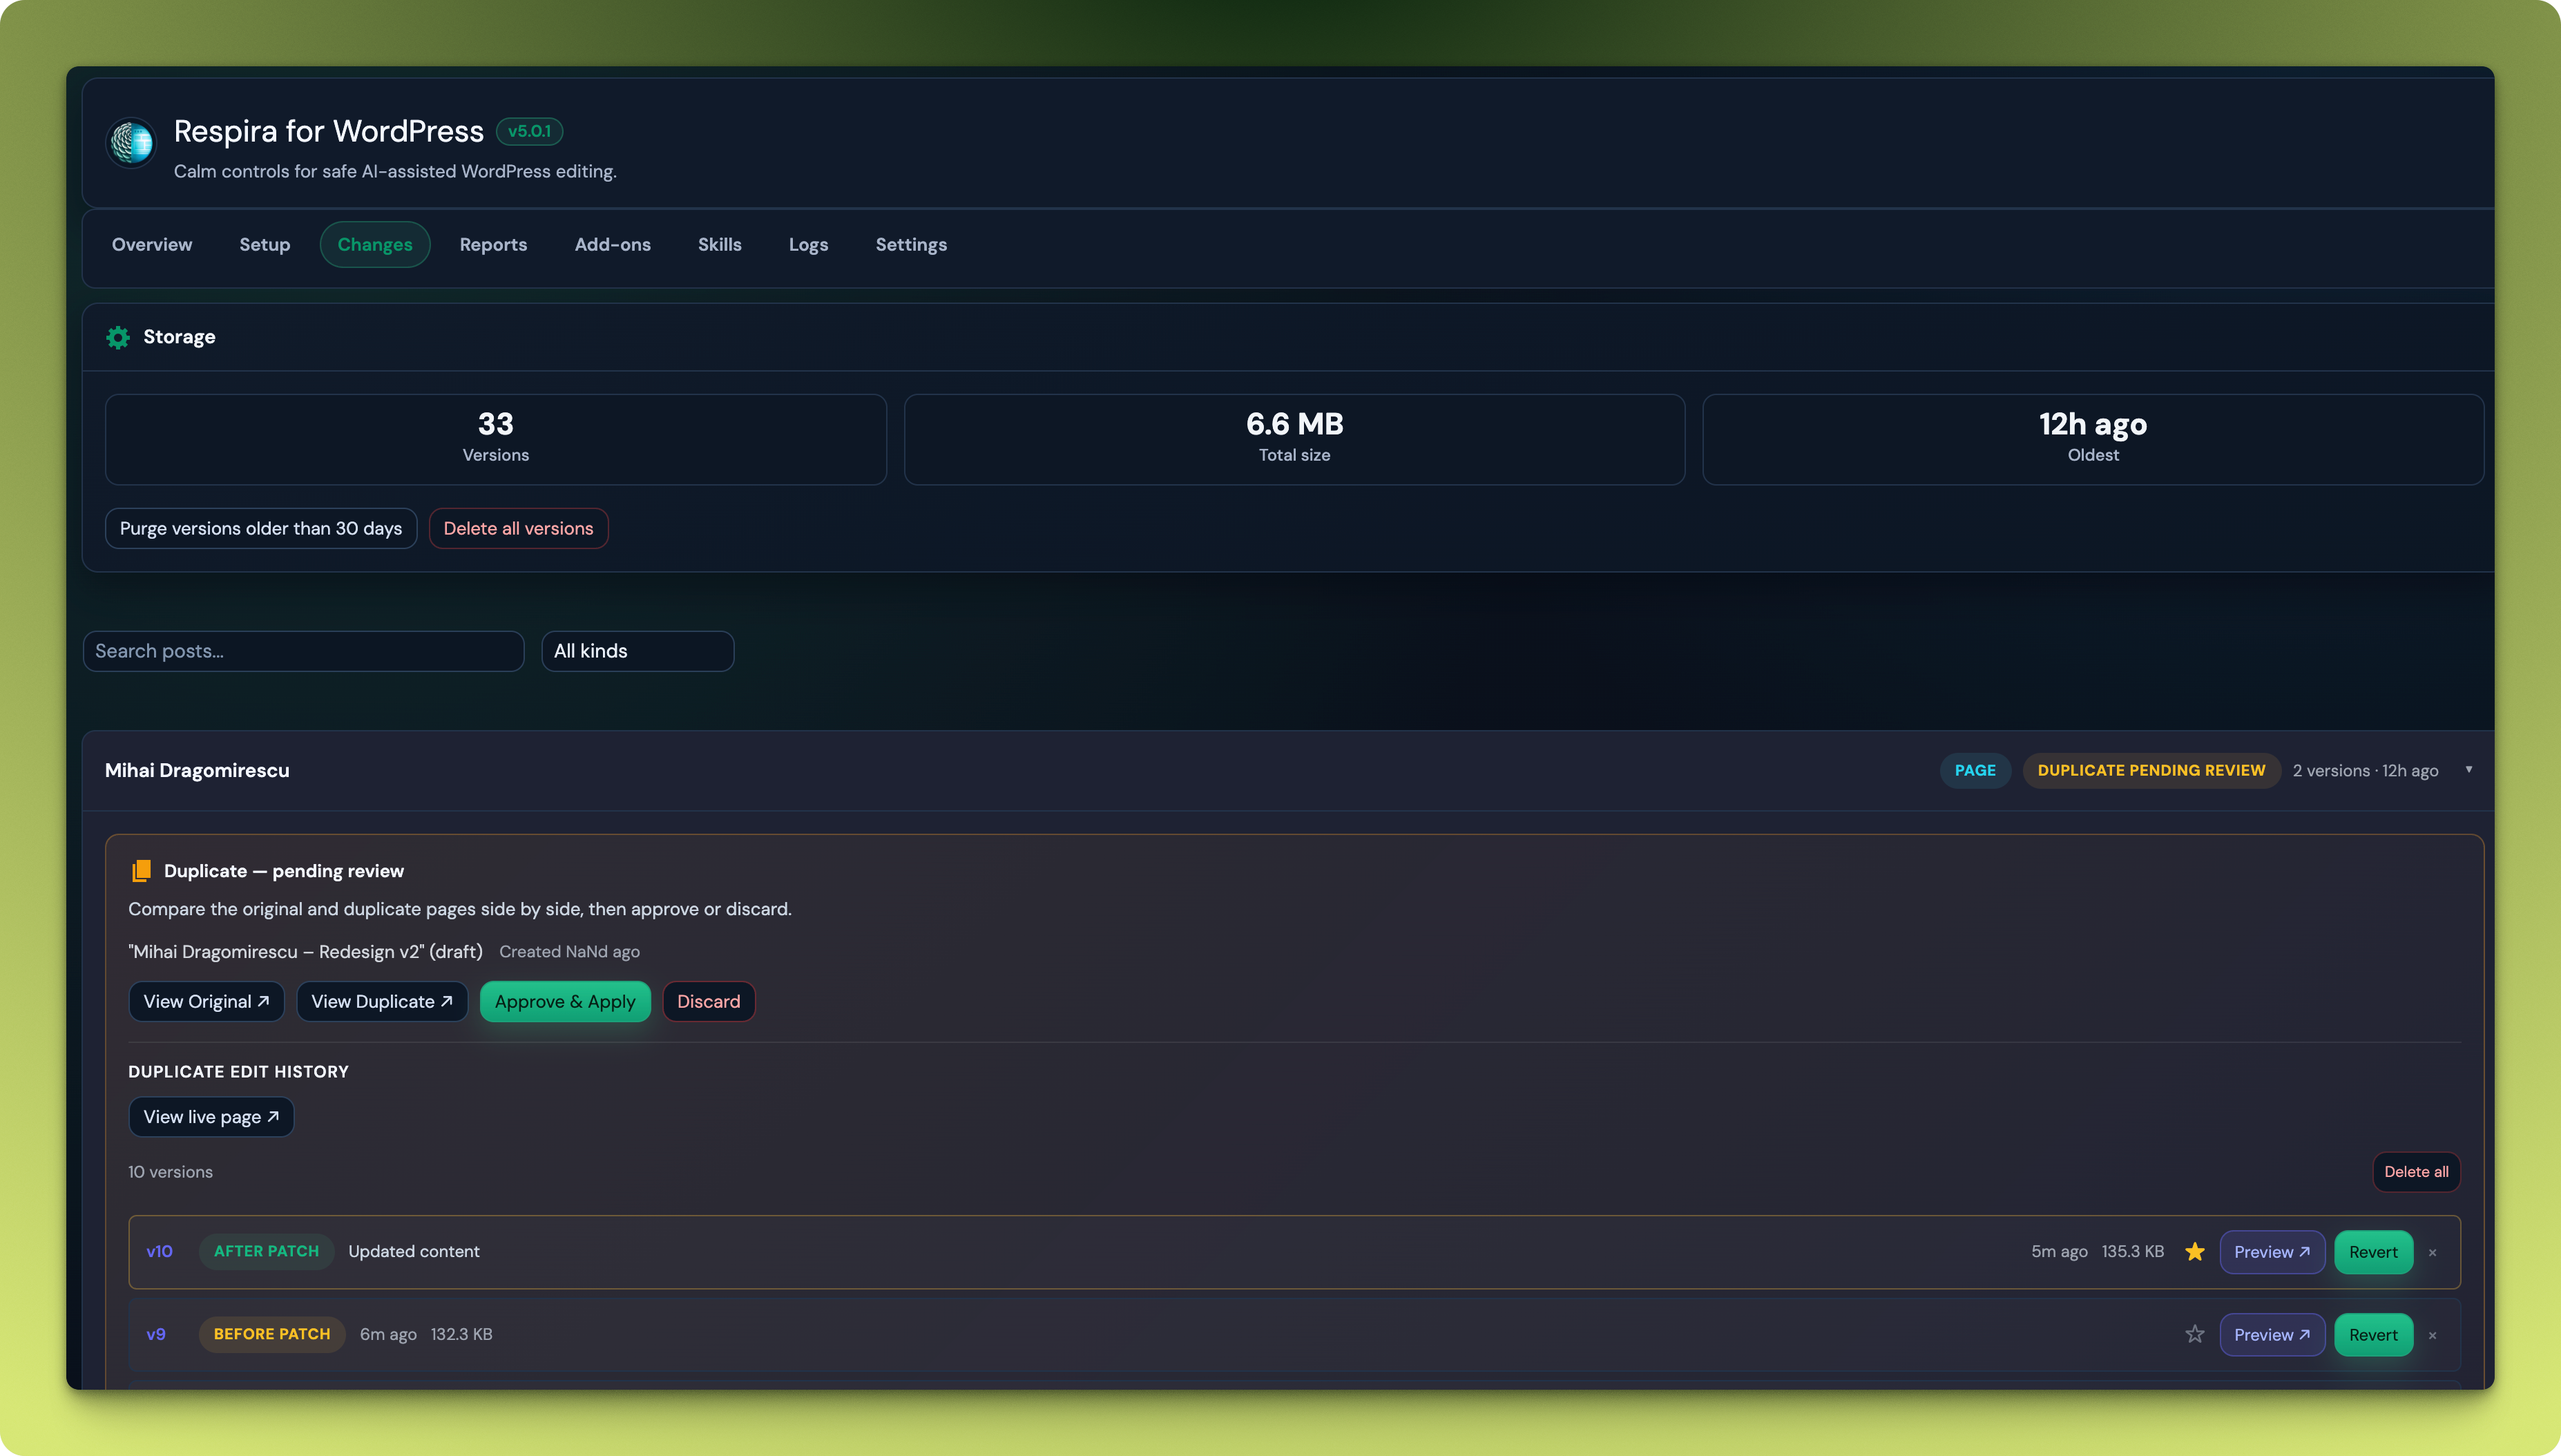The height and width of the screenshot is (1456, 2561).
Task: Unstar version v10 with the gold star
Action: coord(2194,1252)
